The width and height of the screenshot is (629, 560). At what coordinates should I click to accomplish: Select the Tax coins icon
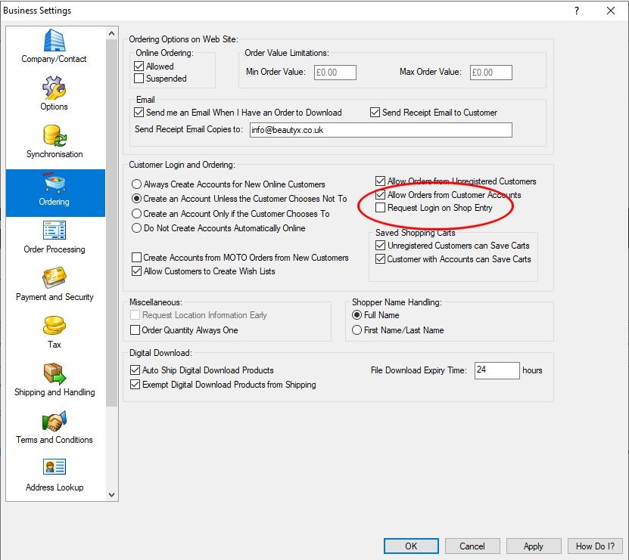pos(54,326)
